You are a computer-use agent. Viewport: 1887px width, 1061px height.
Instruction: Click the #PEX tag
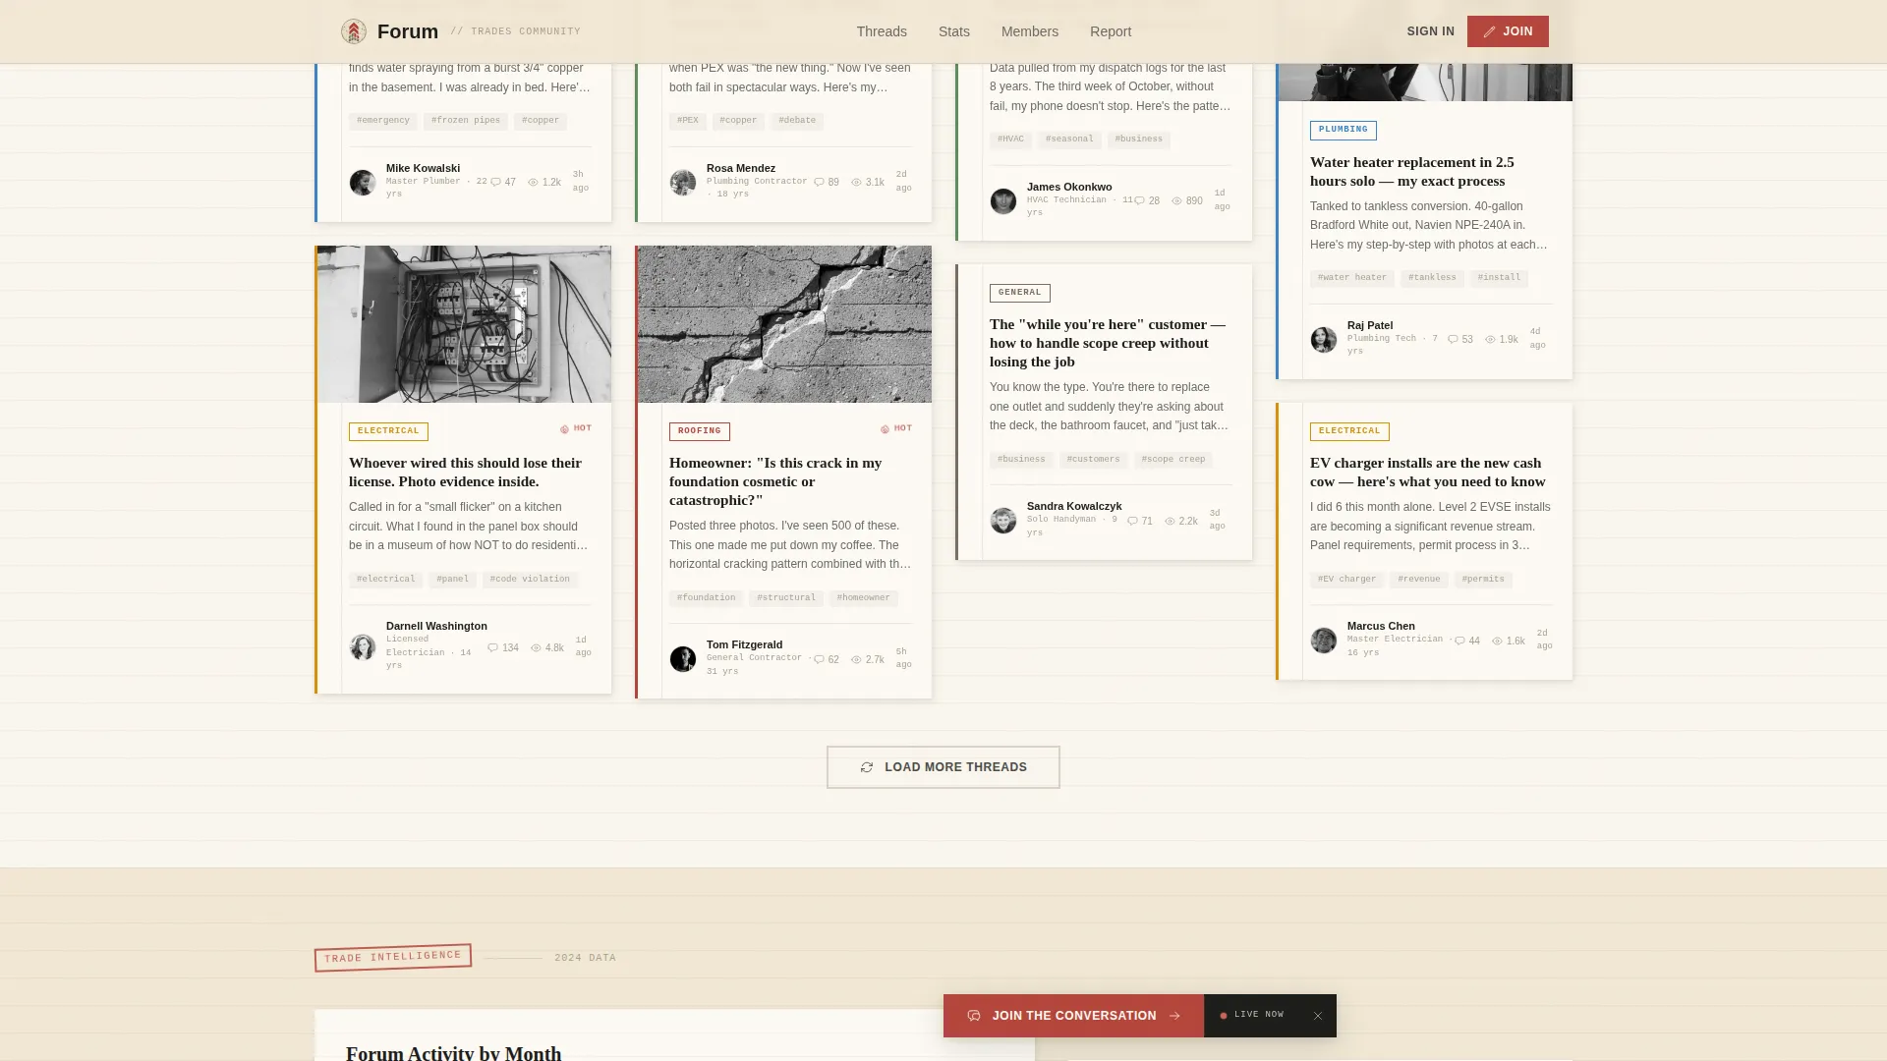[688, 121]
